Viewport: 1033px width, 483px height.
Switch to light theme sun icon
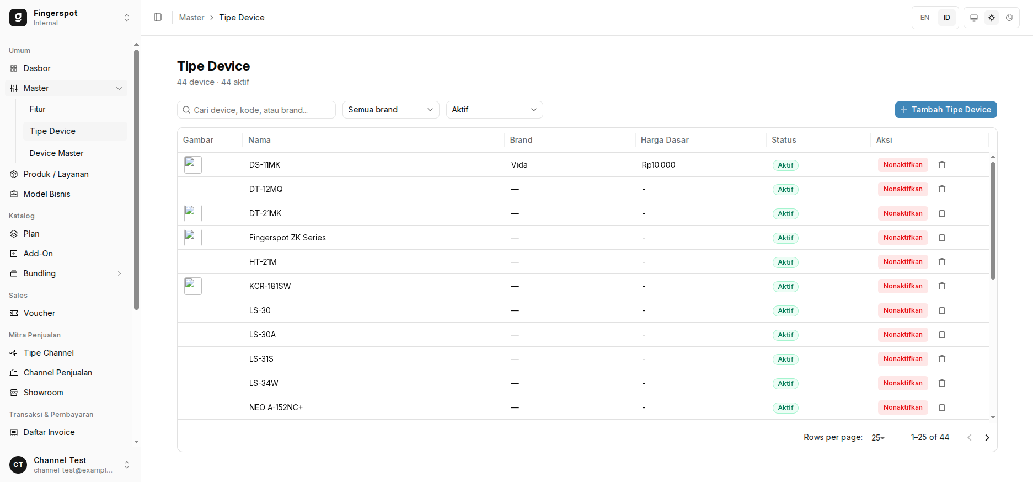pos(992,18)
